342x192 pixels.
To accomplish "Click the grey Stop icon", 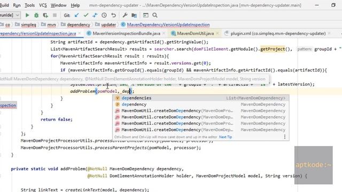I will pos(55,15).
